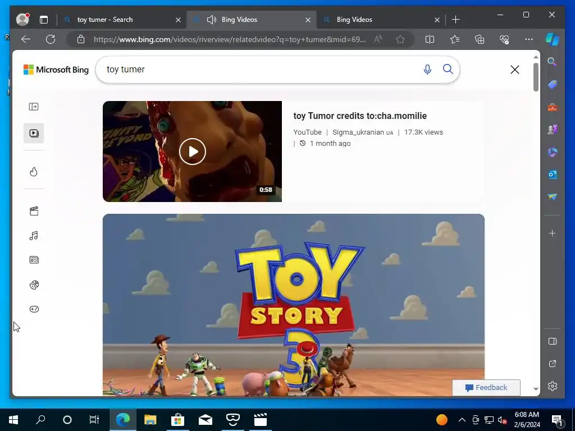Open trending videos flame icon
Image resolution: width=575 pixels, height=431 pixels.
(34, 172)
